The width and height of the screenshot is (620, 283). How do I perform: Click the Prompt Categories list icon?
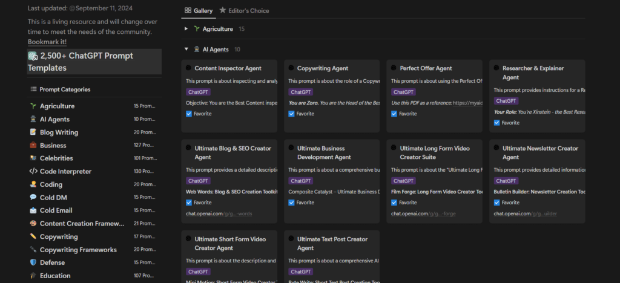(34, 89)
